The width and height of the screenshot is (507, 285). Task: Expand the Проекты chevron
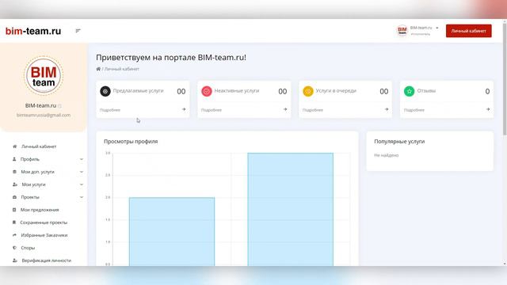point(82,197)
